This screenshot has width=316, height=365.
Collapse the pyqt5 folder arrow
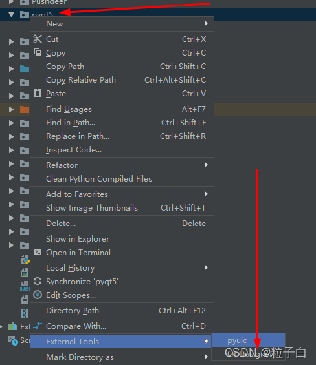pyautogui.click(x=11, y=15)
